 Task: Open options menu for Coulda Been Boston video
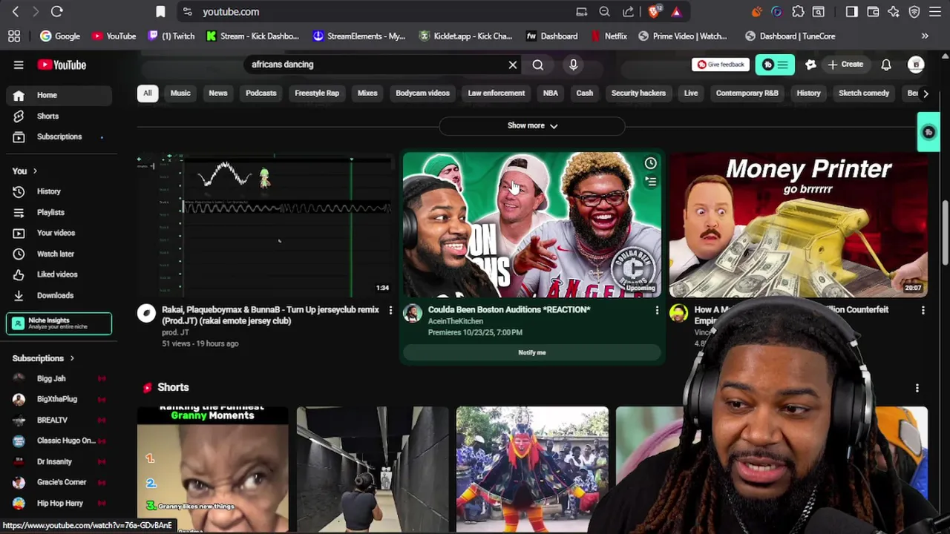click(x=657, y=310)
